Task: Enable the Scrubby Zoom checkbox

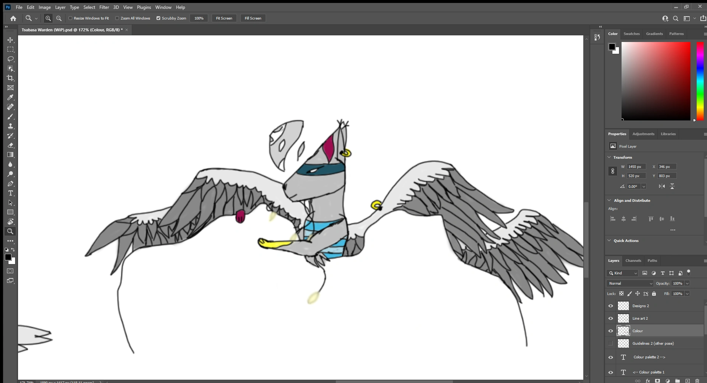Action: tap(159, 18)
